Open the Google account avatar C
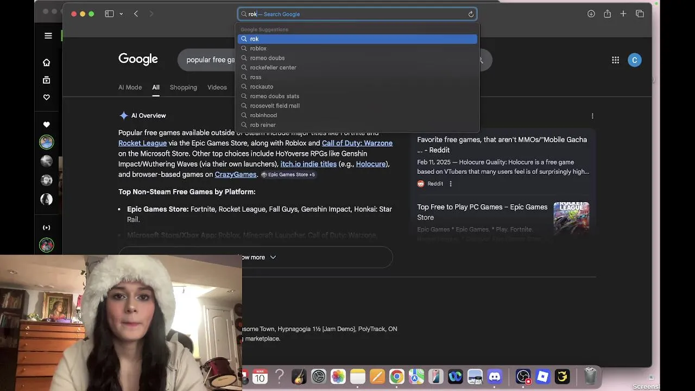Screen dimensions: 695x391 pyautogui.click(x=634, y=60)
